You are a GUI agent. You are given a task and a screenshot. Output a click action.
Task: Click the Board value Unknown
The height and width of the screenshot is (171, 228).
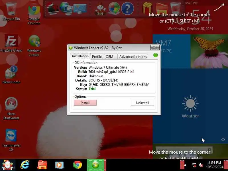click(x=96, y=76)
